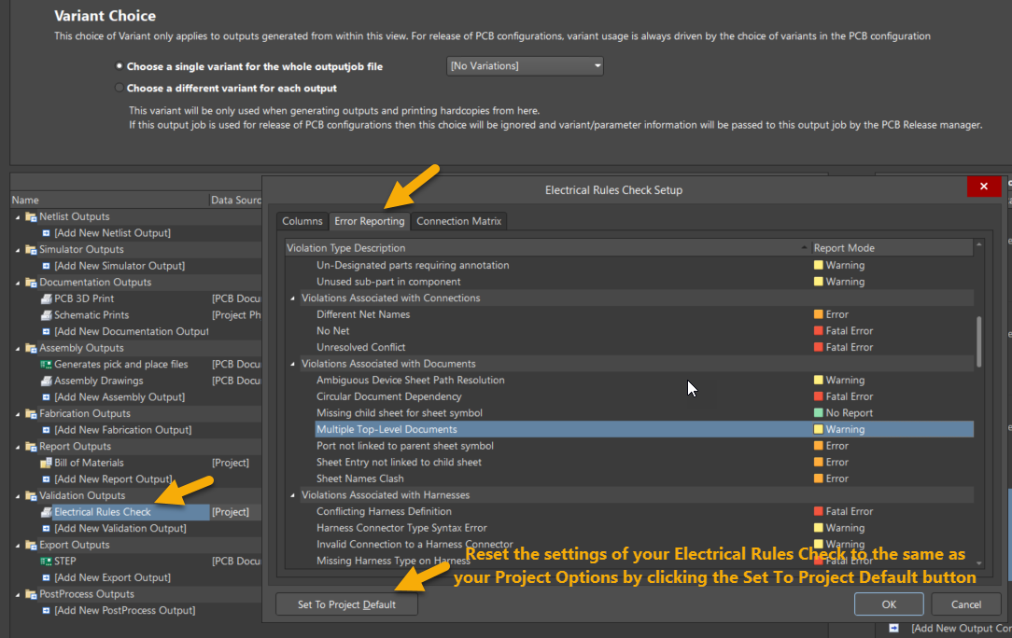Sort by Violation Type Description column header
Viewport: 1012px width, 638px height.
(547, 248)
